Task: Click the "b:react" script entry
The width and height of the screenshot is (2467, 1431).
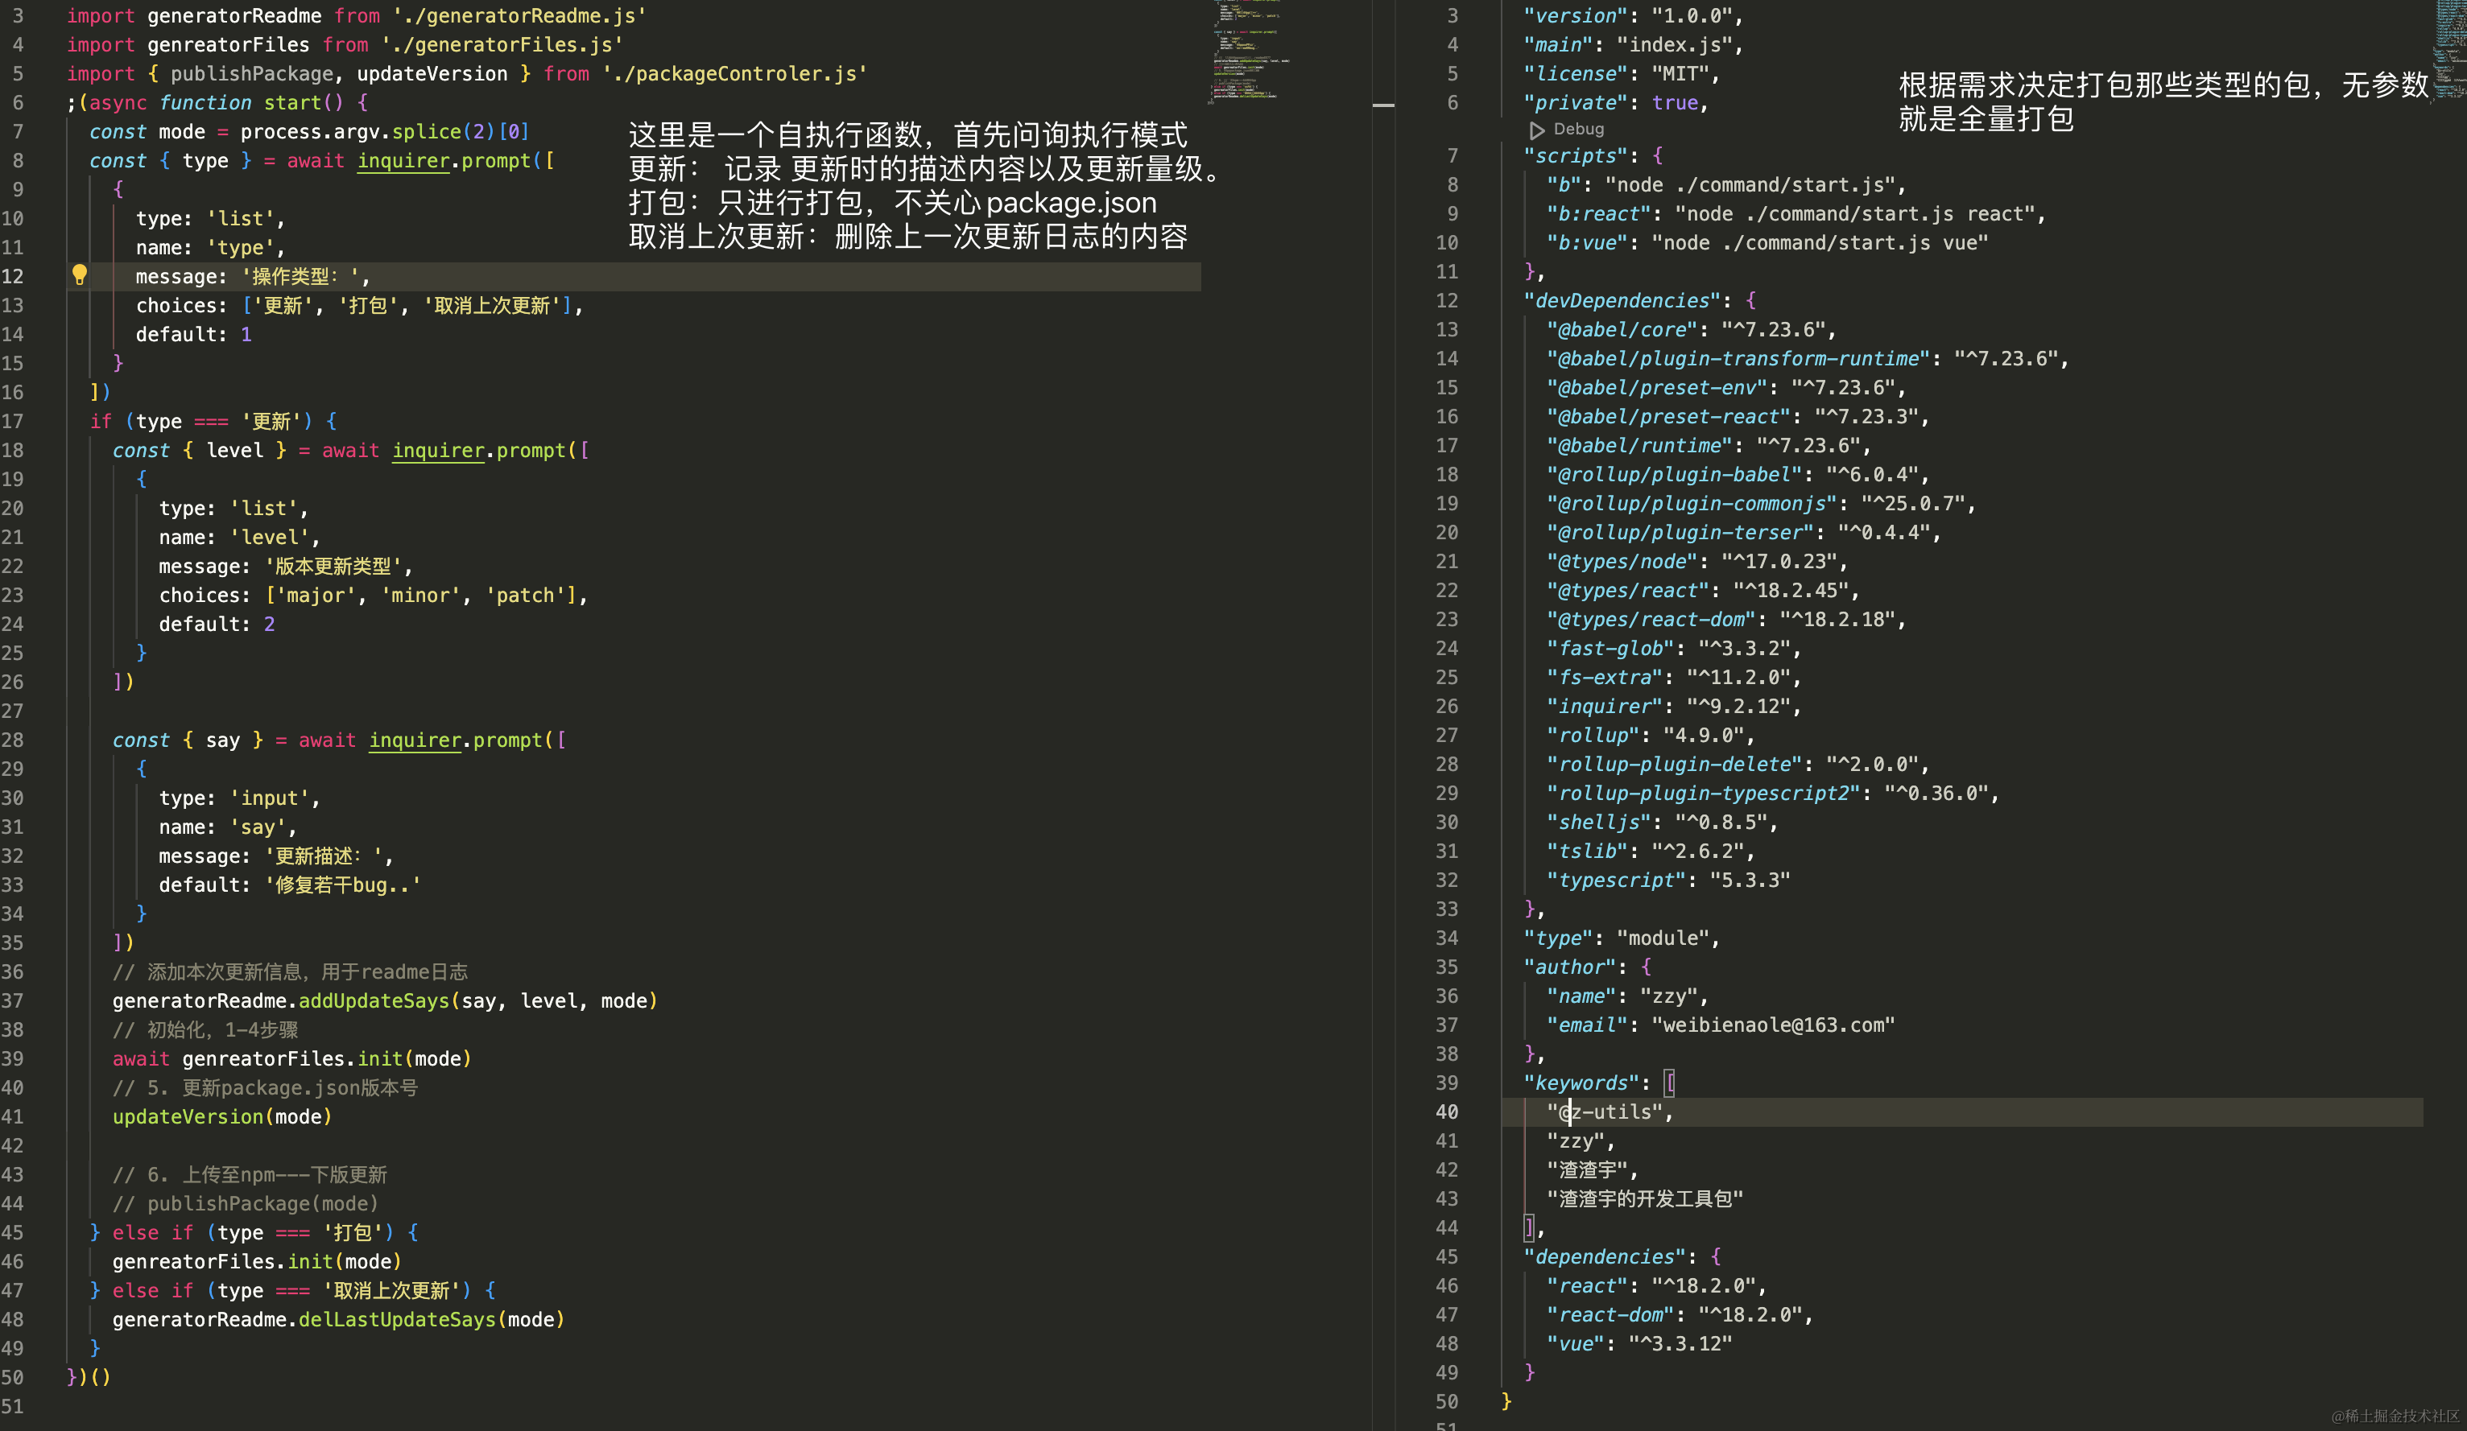Action: [1795, 214]
